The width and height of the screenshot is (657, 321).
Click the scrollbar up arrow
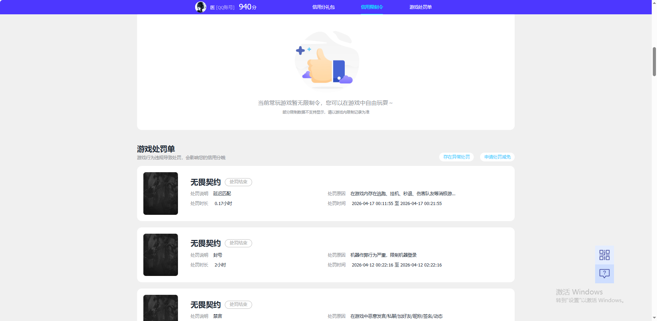654,2
